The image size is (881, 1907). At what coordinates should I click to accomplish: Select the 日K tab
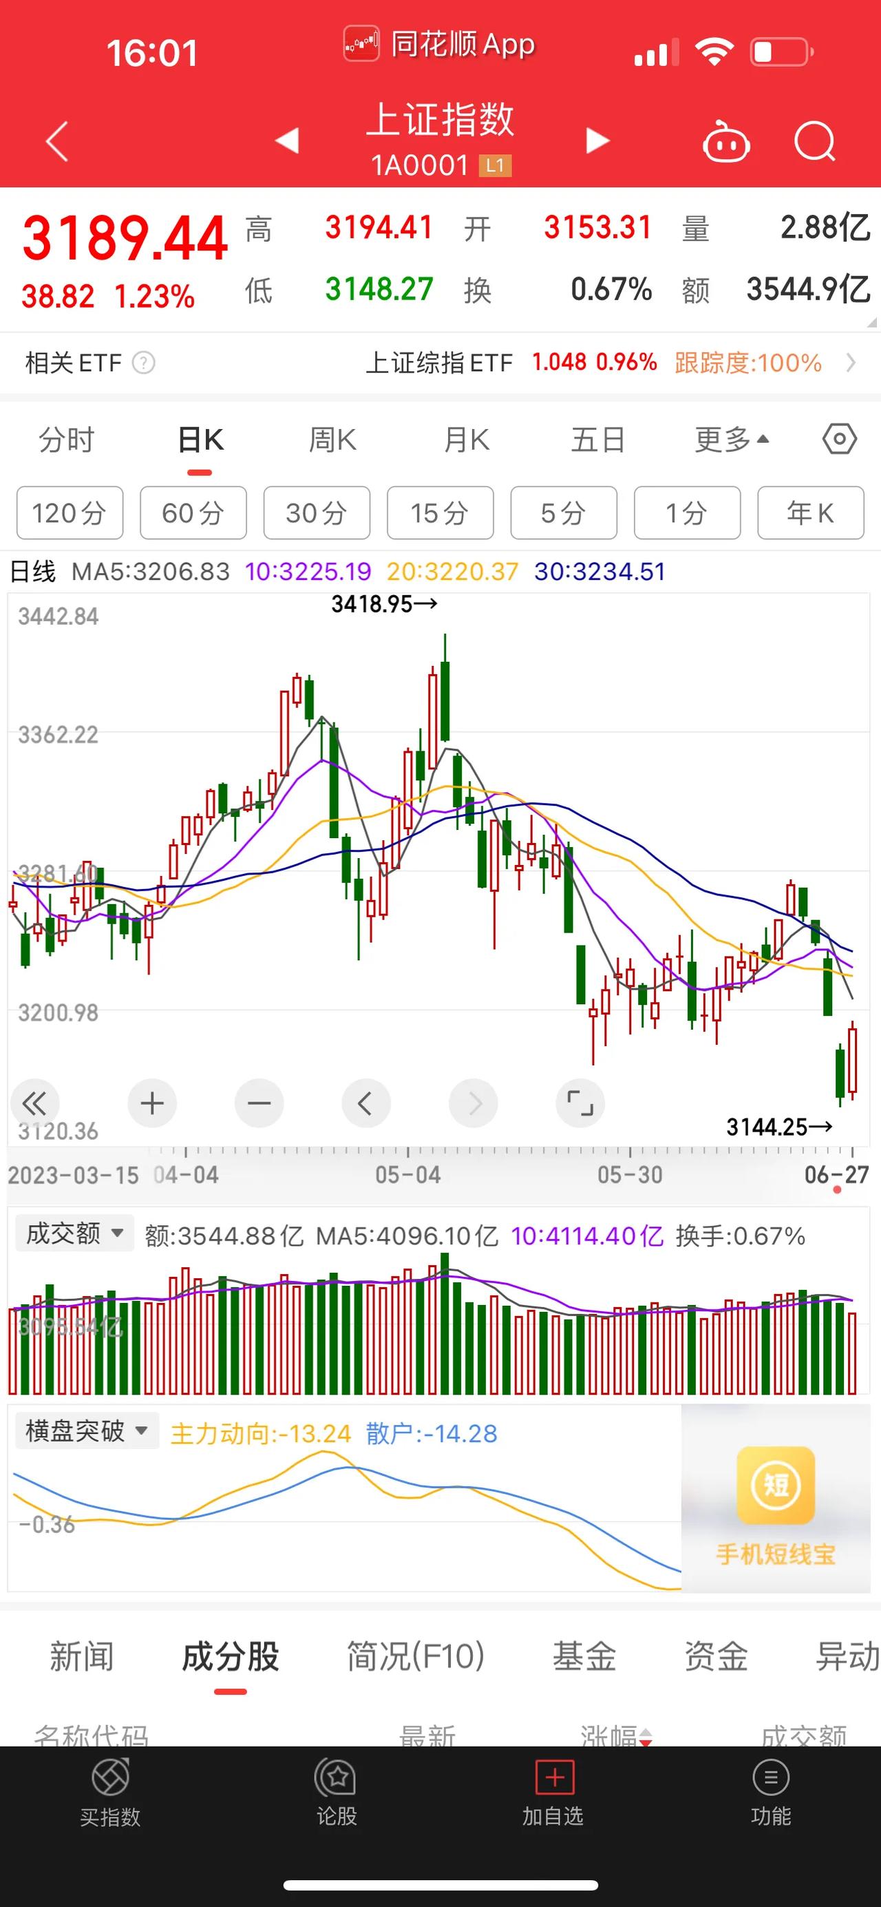[200, 440]
